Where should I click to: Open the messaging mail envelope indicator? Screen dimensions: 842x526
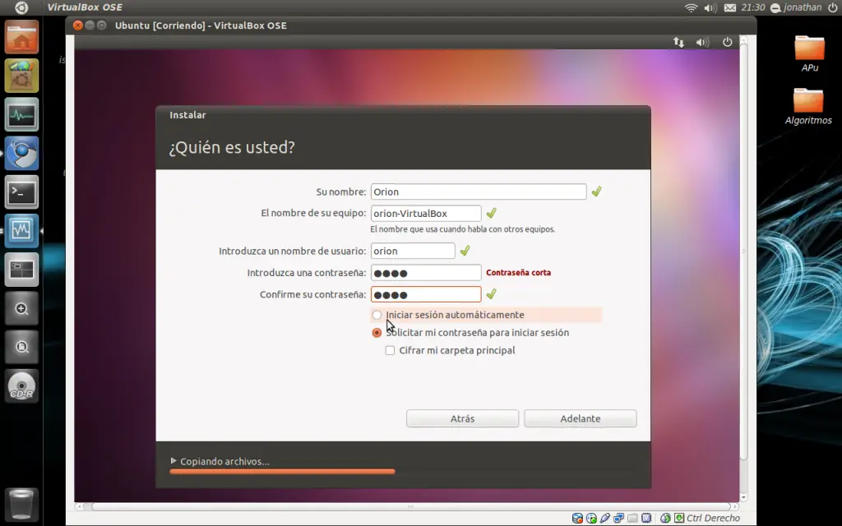730,7
